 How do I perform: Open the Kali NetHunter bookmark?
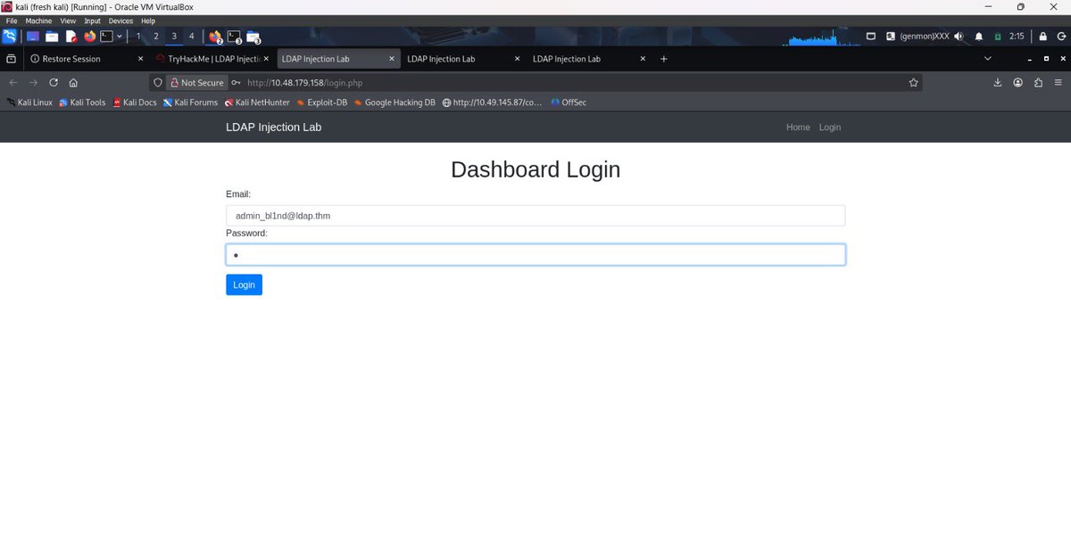(x=257, y=103)
